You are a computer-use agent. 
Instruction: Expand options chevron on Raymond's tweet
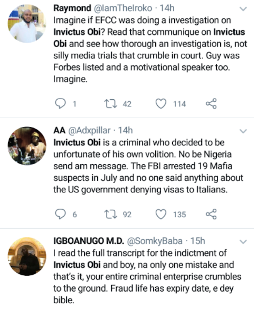coord(243,9)
